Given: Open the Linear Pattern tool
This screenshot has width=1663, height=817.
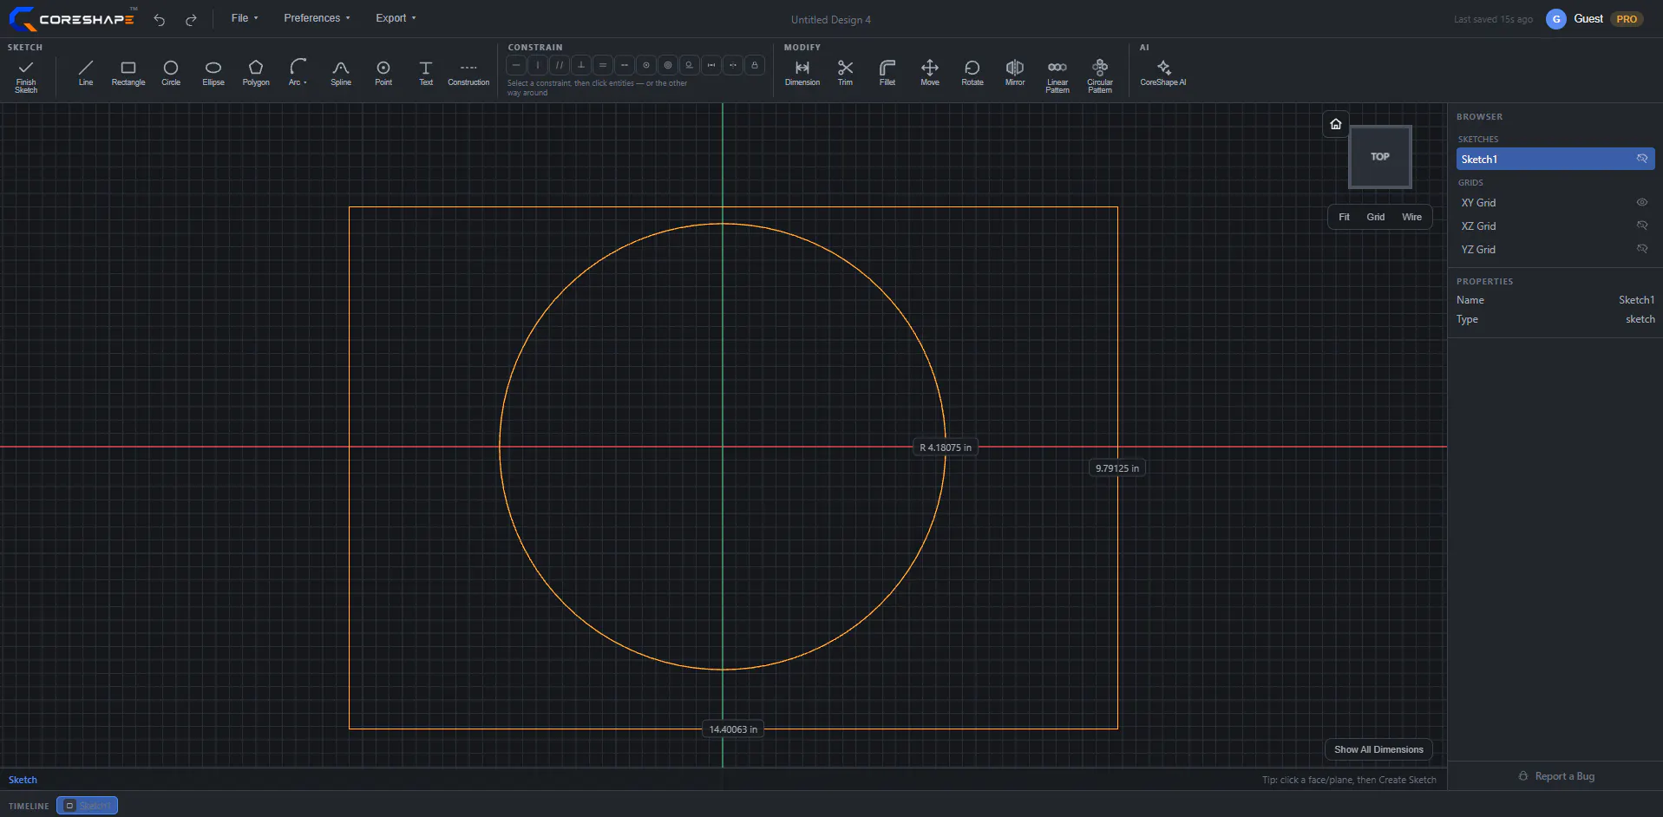Looking at the screenshot, I should pyautogui.click(x=1057, y=75).
